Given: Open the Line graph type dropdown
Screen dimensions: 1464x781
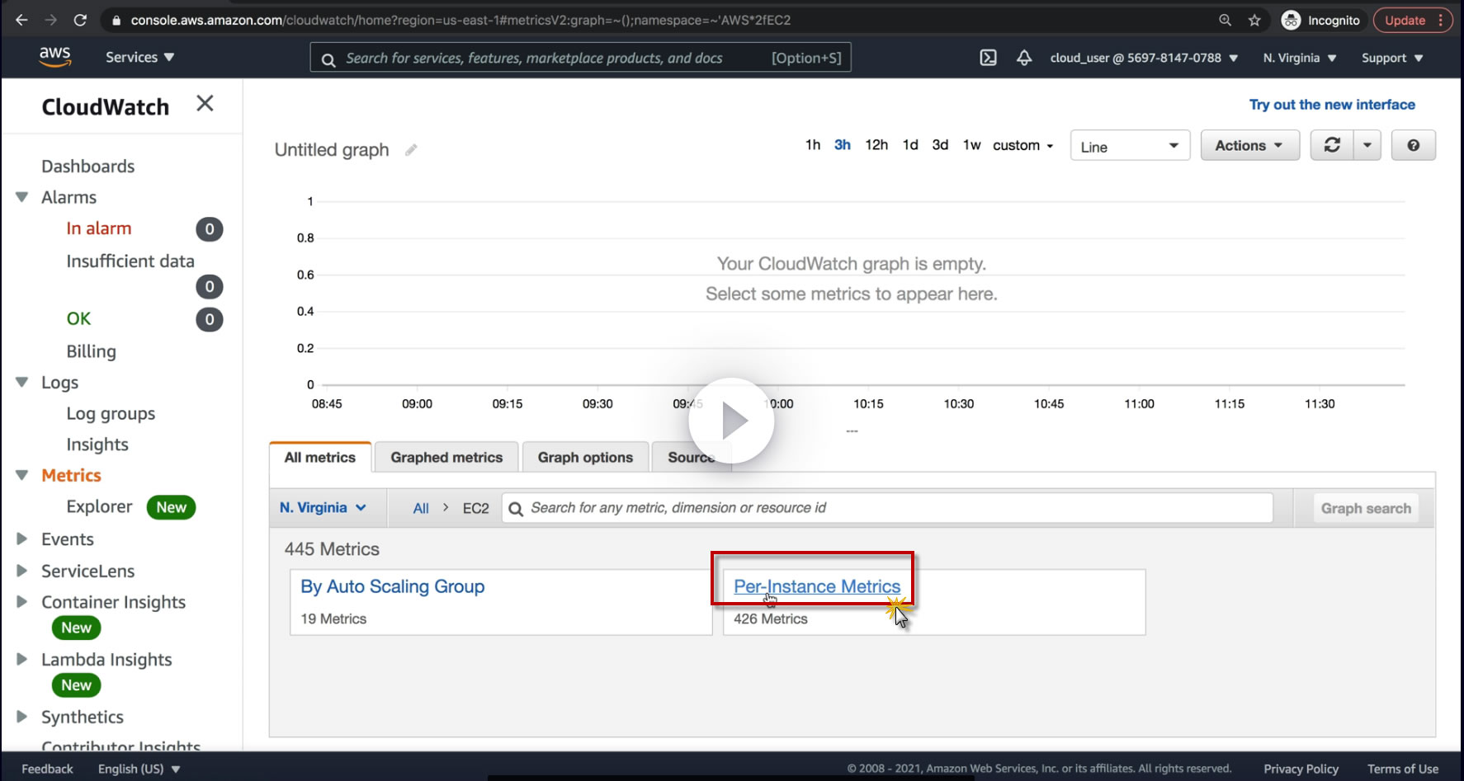Looking at the screenshot, I should pos(1130,146).
